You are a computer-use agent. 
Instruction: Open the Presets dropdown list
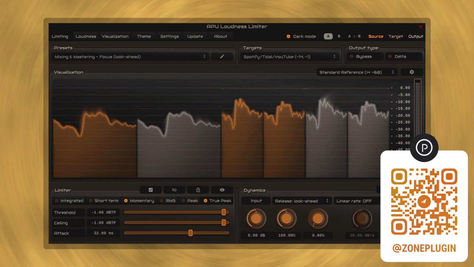129,57
